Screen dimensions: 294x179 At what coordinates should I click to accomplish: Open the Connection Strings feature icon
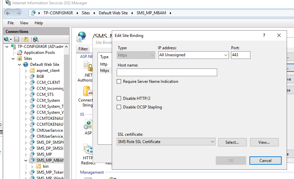(x=87, y=91)
